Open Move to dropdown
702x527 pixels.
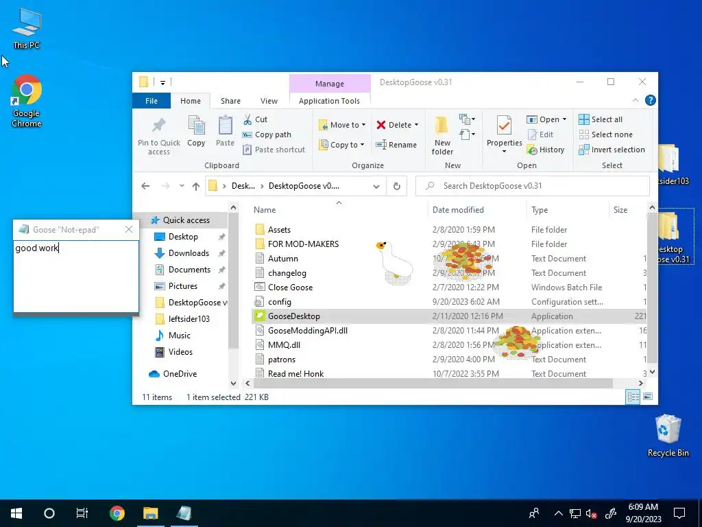pyautogui.click(x=343, y=125)
